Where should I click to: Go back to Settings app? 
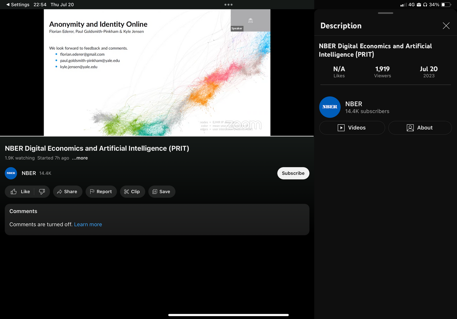click(x=18, y=5)
